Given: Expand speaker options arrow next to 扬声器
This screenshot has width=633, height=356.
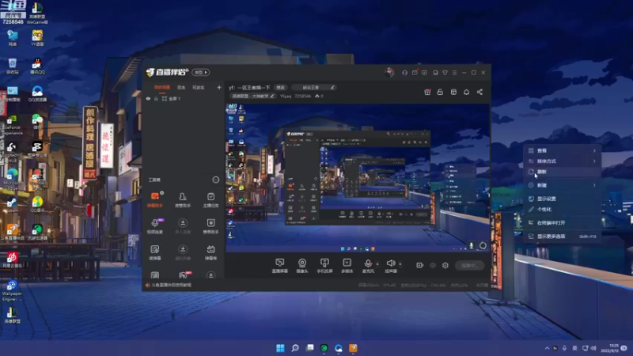Looking at the screenshot, I should click(400, 264).
